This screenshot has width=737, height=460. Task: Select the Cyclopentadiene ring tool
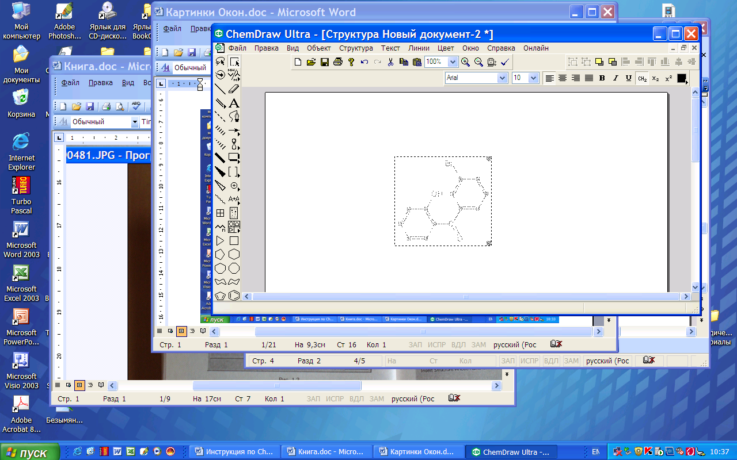220,296
